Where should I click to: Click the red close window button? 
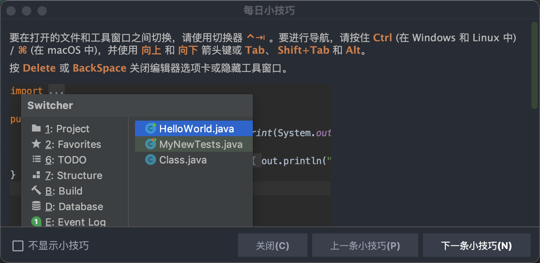tap(11, 11)
